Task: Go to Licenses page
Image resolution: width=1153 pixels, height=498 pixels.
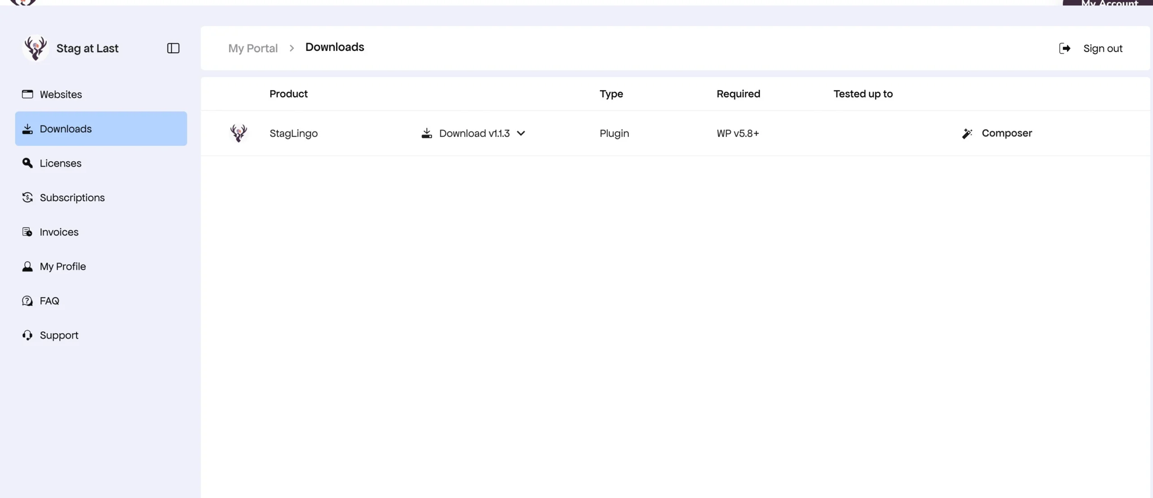Action: [101, 163]
